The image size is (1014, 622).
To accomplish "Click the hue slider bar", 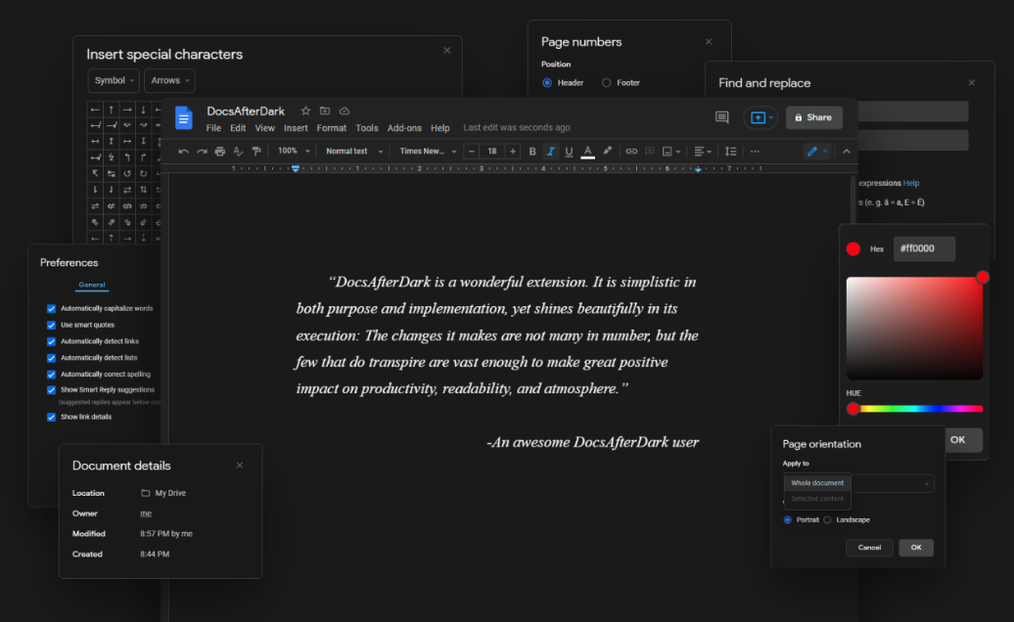I will pyautogui.click(x=914, y=409).
